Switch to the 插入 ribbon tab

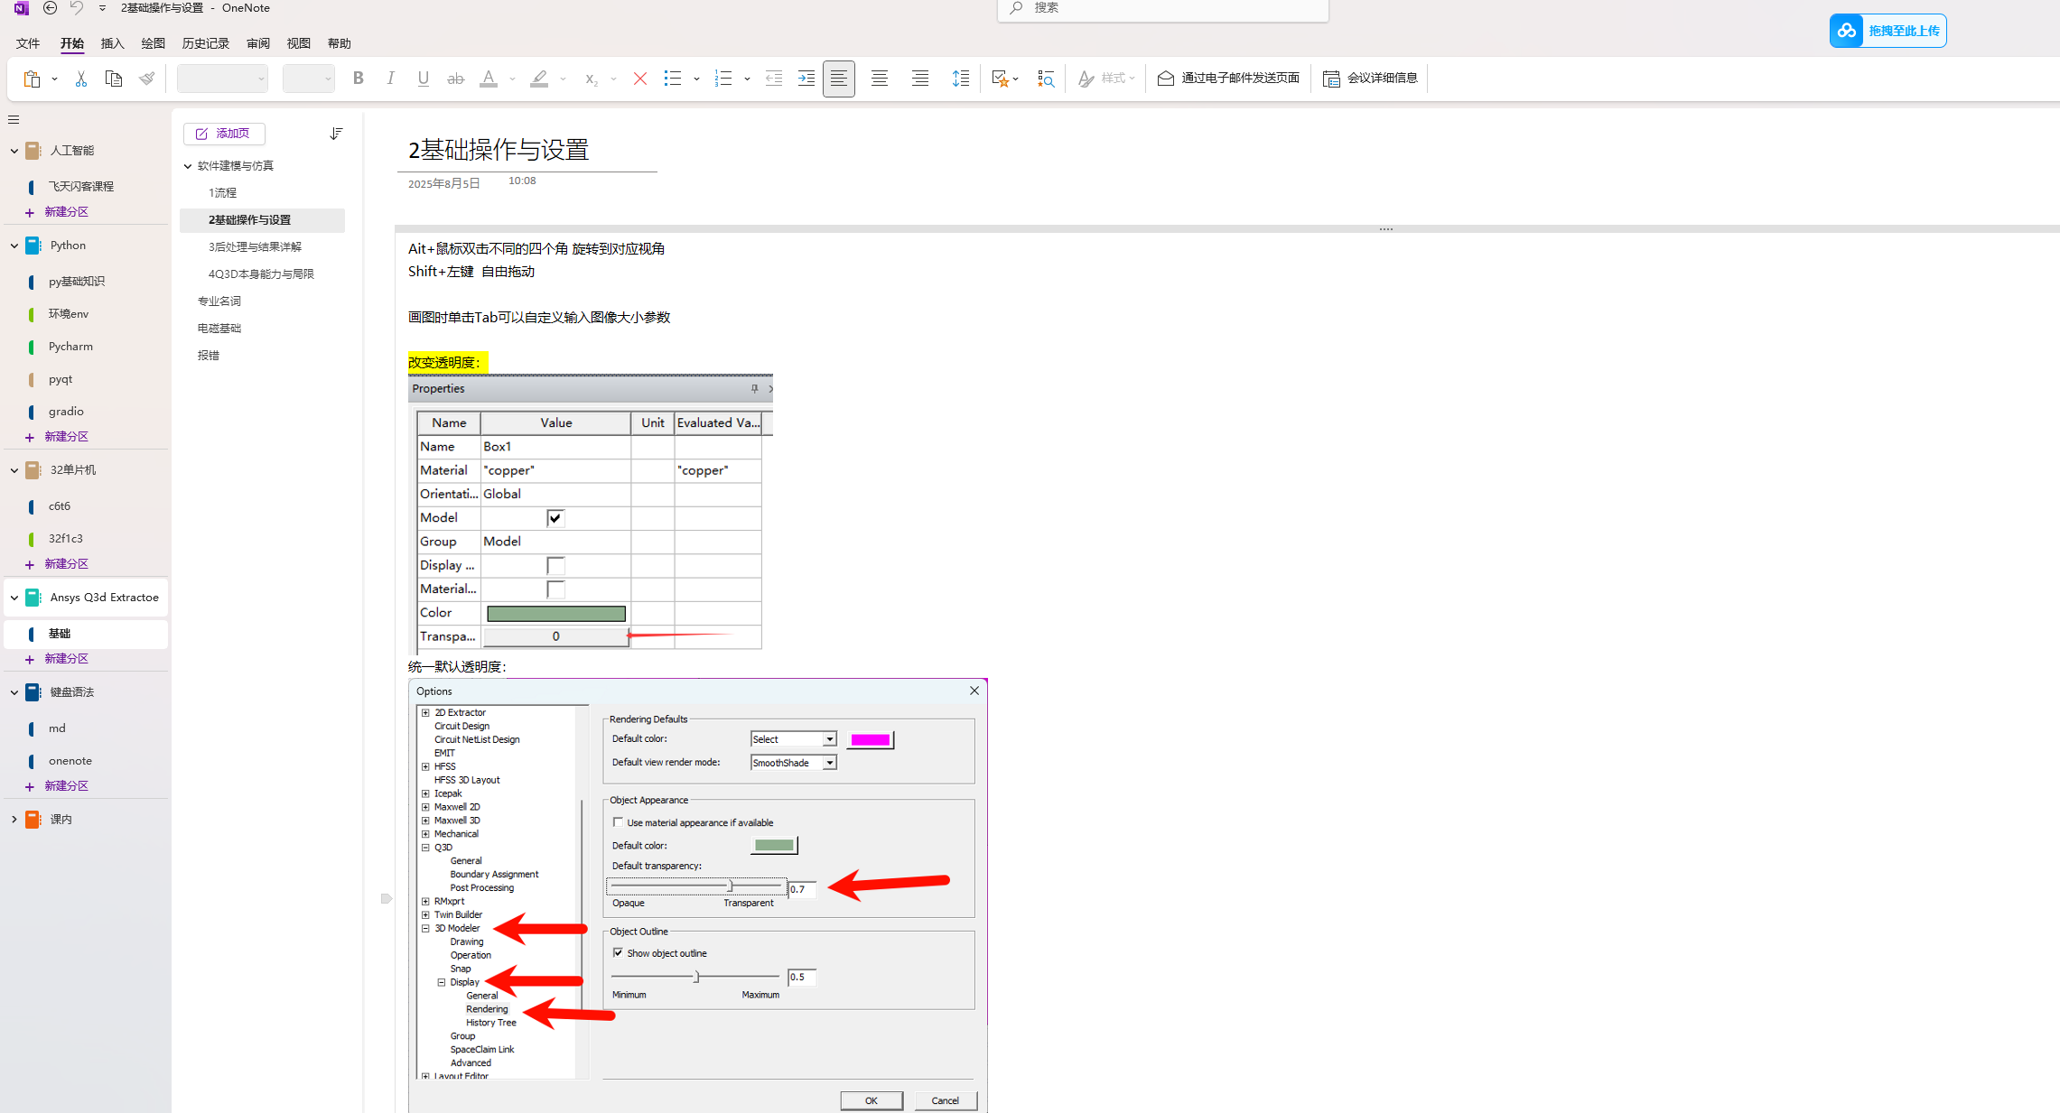click(112, 42)
